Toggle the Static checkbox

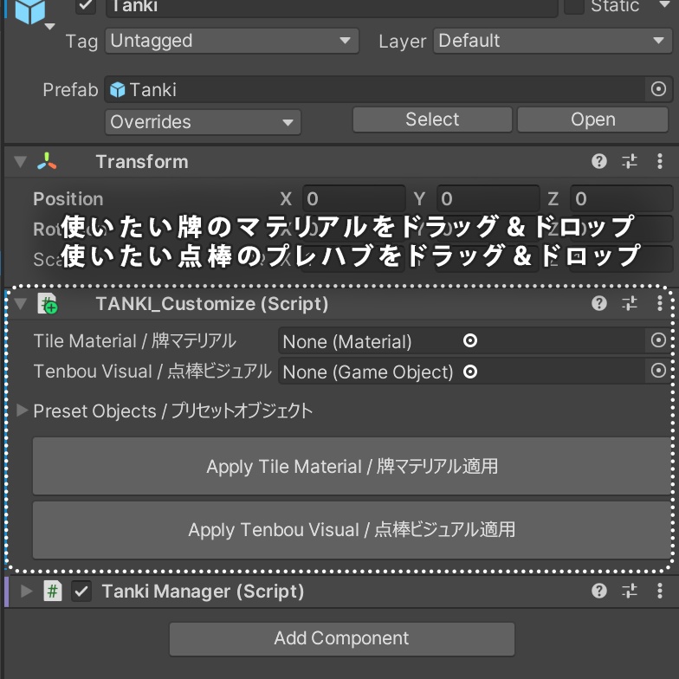574,6
